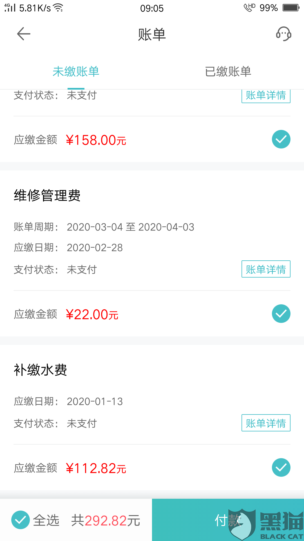This screenshot has height=541, width=304.
Task: Toggle the 全选 select-all checkbox
Action: 21,520
